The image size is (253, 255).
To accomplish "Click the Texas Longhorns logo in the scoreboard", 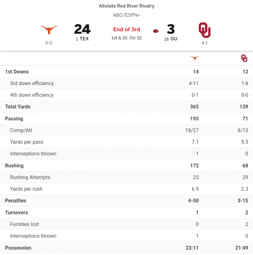I will (x=49, y=30).
